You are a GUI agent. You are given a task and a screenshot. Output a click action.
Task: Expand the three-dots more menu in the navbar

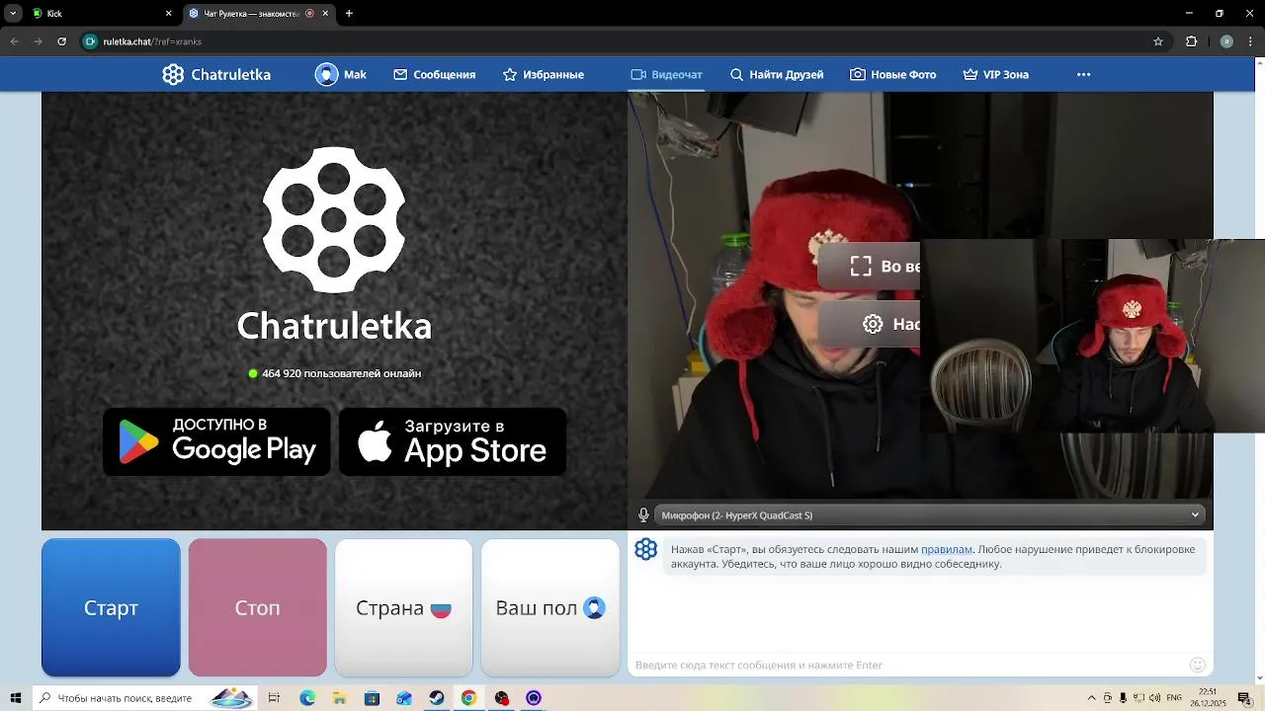1083,75
